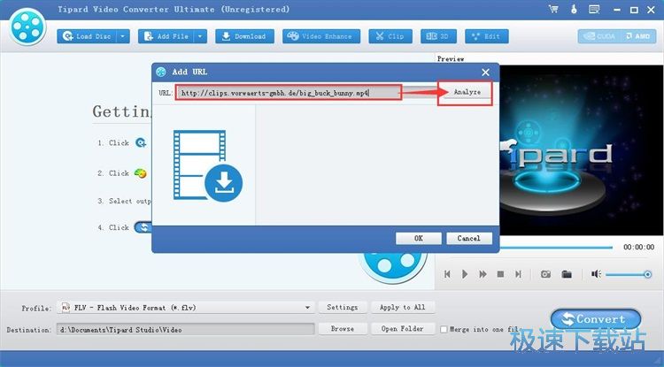This screenshot has height=367, width=664.
Task: Click the Destination path field
Action: [x=186, y=329]
